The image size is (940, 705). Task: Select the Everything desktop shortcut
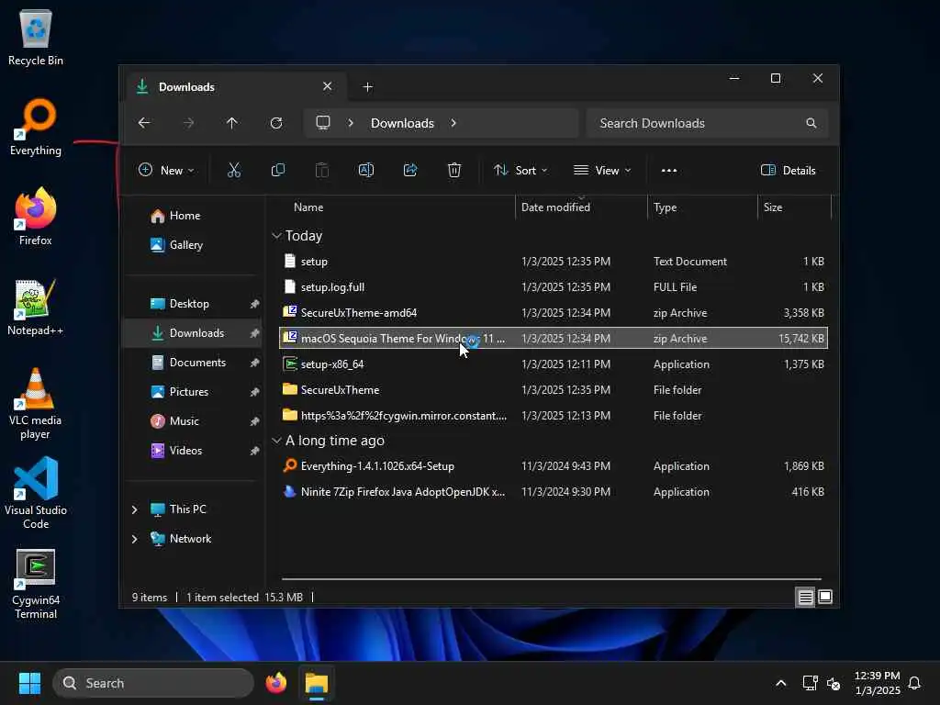coord(36,128)
